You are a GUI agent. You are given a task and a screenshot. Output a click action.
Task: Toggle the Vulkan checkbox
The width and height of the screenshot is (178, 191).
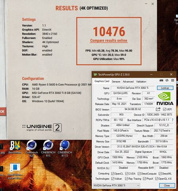(113, 179)
